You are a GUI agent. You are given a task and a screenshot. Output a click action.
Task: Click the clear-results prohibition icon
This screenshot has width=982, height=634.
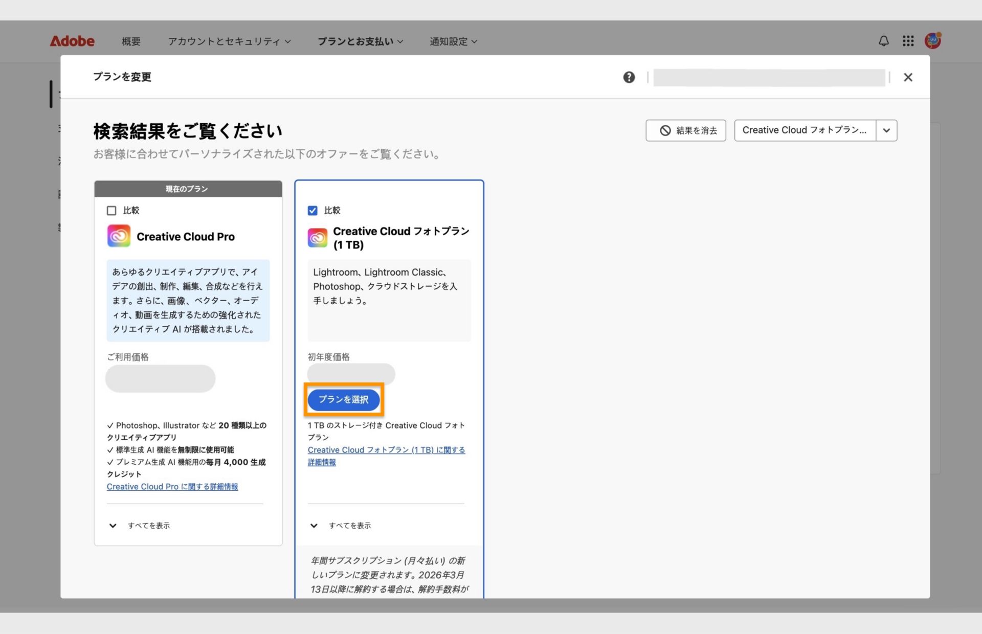pyautogui.click(x=664, y=130)
